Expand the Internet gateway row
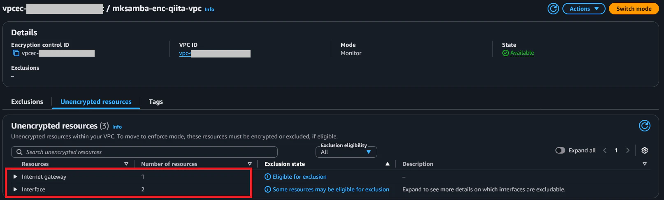Viewport: 664px width, 200px height. coord(15,177)
